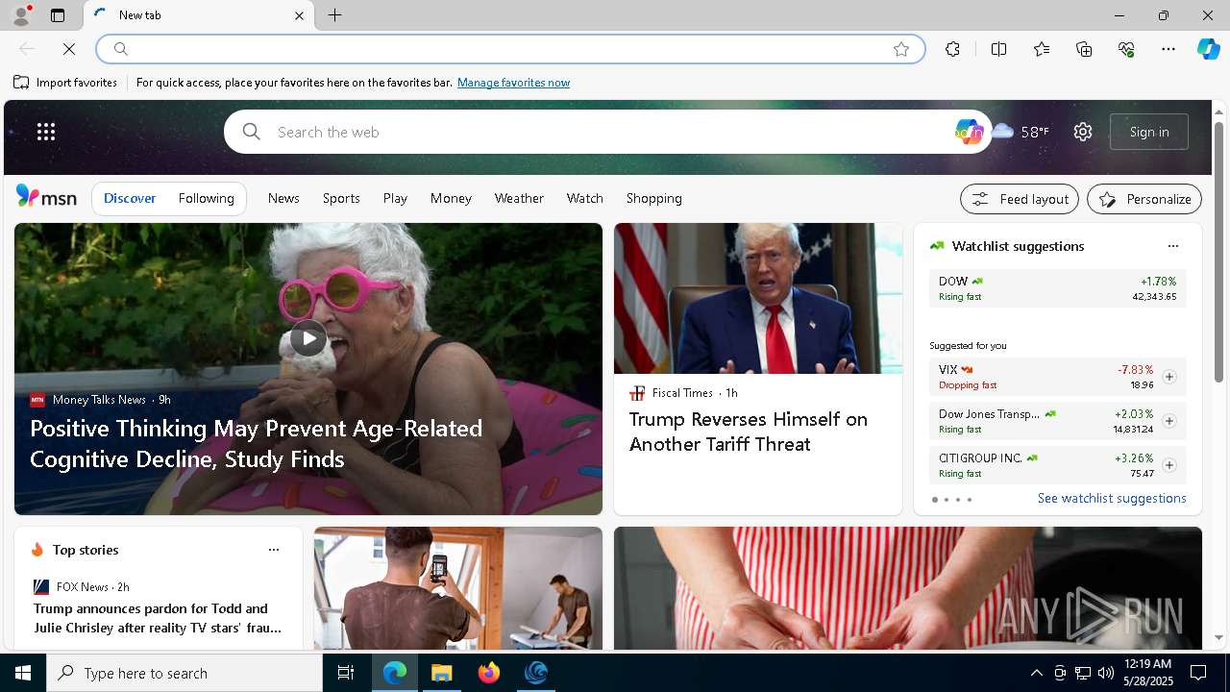
Task: Open the Copilot sidebar icon
Action: 1208,49
